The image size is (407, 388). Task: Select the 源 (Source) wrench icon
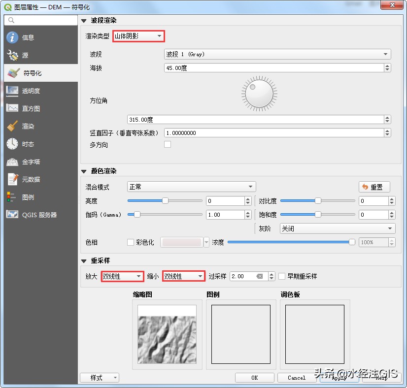[12, 55]
